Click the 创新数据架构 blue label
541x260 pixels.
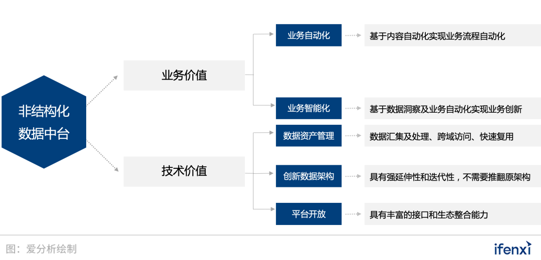pos(309,176)
